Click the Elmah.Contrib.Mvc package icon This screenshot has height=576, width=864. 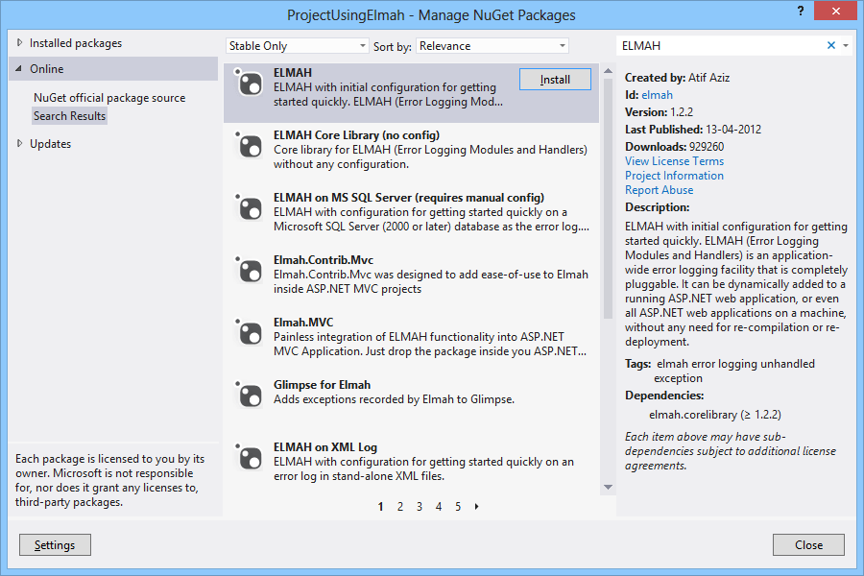(x=249, y=272)
